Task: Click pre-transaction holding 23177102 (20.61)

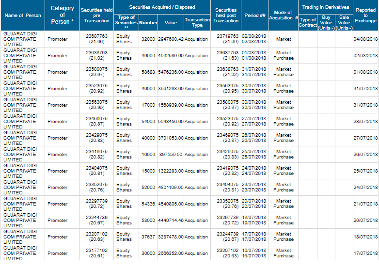Action: [96, 253]
